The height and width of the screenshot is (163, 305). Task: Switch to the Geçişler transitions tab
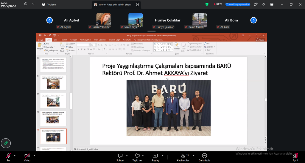pos(73,40)
